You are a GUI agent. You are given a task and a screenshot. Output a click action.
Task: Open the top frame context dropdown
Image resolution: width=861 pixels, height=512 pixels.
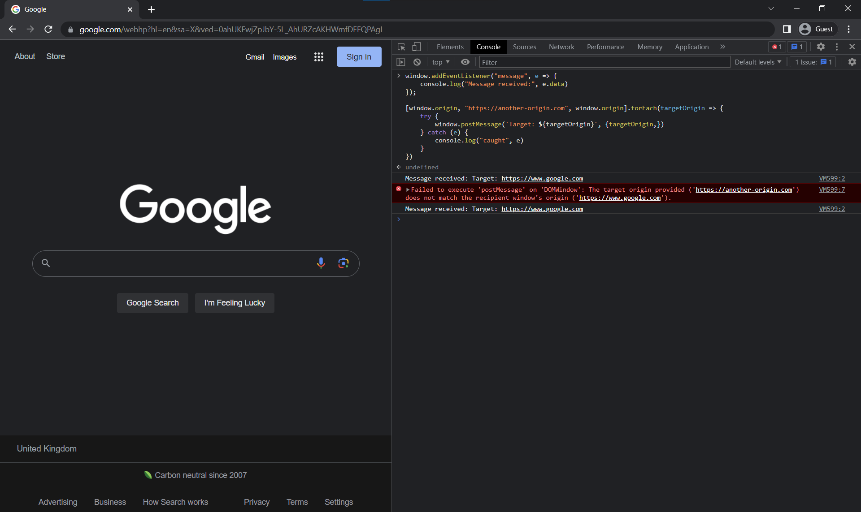click(440, 62)
